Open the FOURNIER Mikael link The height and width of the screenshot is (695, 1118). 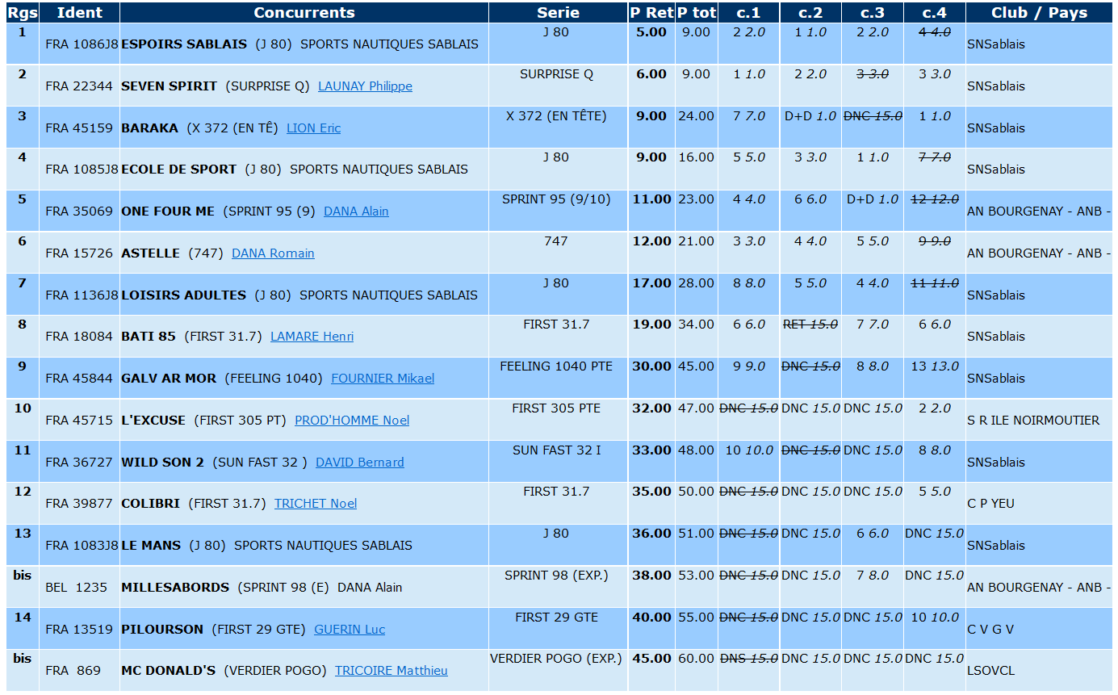pyautogui.click(x=383, y=379)
